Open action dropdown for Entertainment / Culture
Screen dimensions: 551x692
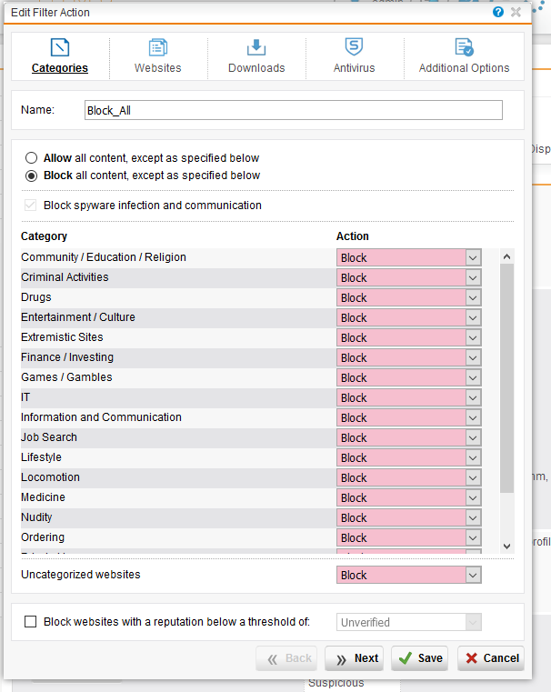coord(409,317)
